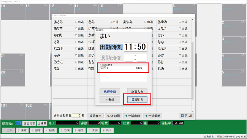Viewport: 247px width, 139px height.
Task: Select table tile 102 in main window
Action: click(37, 111)
